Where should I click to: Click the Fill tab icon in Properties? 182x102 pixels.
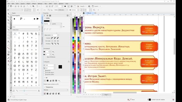point(47,16)
